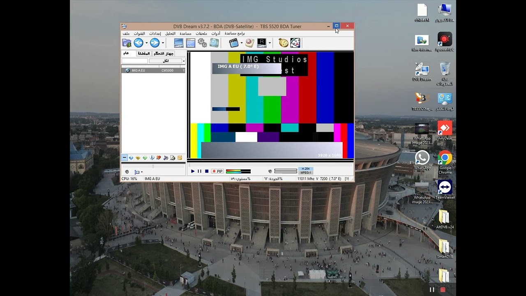
Task: Click the signal level color meter
Action: [238, 171]
